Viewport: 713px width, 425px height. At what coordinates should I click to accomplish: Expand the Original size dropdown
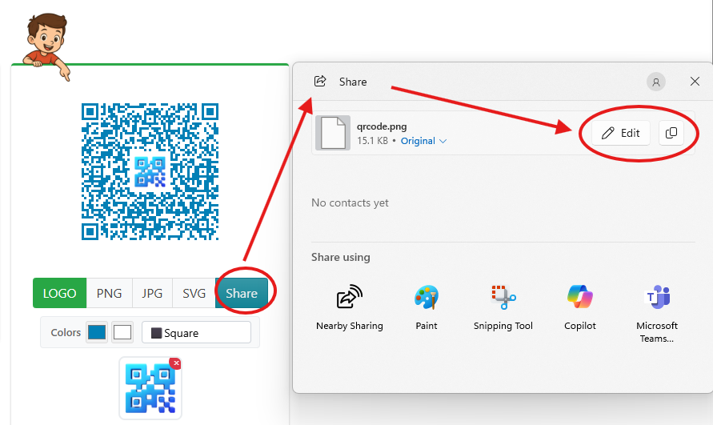click(x=423, y=141)
